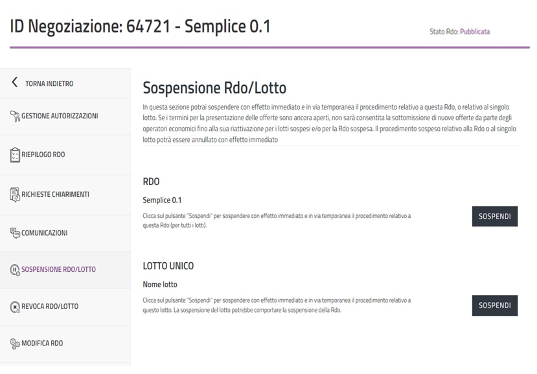Click Torna Indietro back link
Screen dimensions: 537x374
point(49,83)
